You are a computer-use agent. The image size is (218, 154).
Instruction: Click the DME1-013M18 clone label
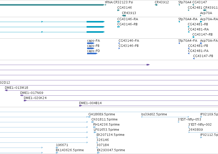point(16,88)
